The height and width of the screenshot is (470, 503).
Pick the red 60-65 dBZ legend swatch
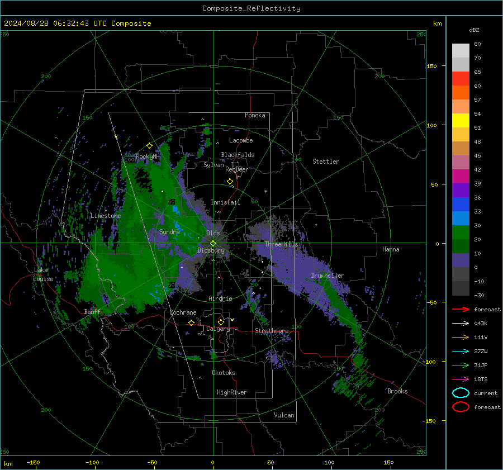click(461, 79)
